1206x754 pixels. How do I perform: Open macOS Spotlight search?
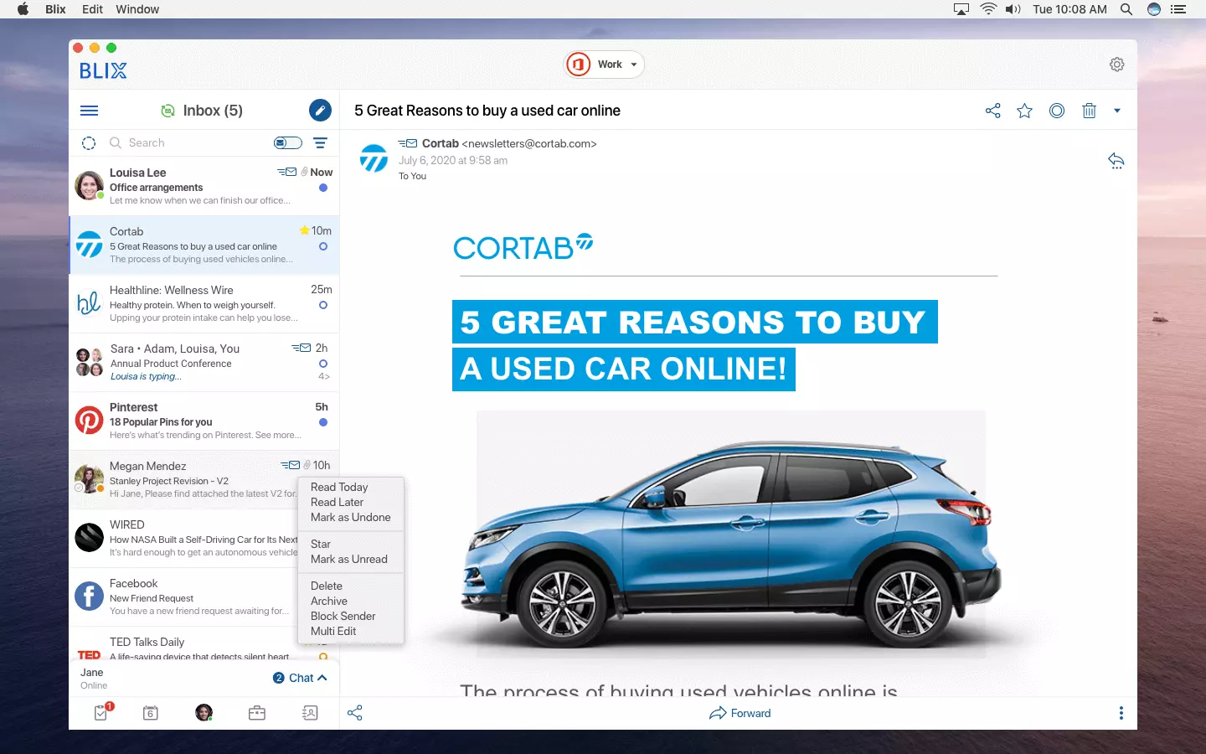[x=1126, y=9]
